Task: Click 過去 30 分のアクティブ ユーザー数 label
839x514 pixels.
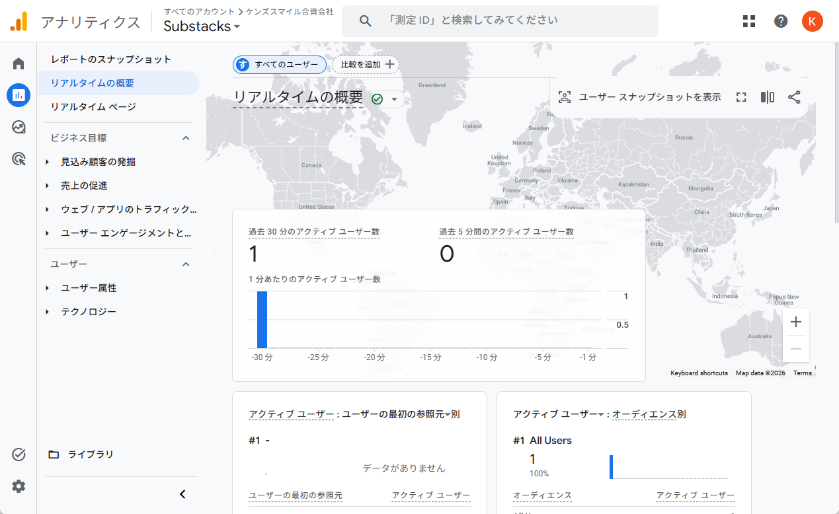Action: tap(314, 232)
